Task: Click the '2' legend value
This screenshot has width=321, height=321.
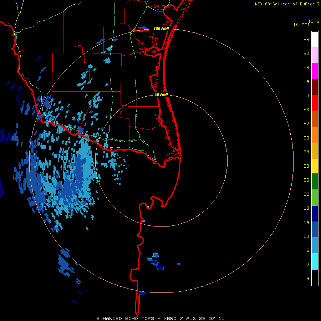Action: point(308,265)
